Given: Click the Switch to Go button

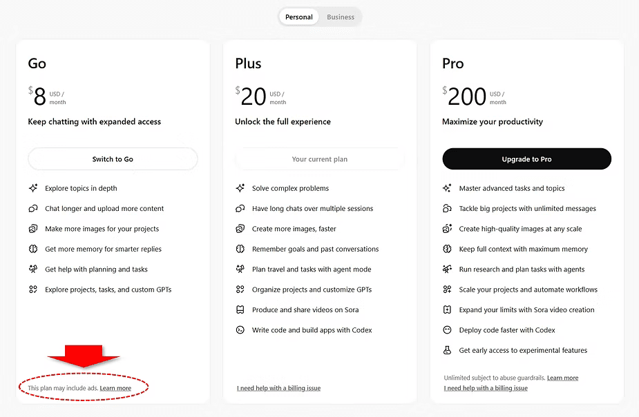Looking at the screenshot, I should point(113,159).
